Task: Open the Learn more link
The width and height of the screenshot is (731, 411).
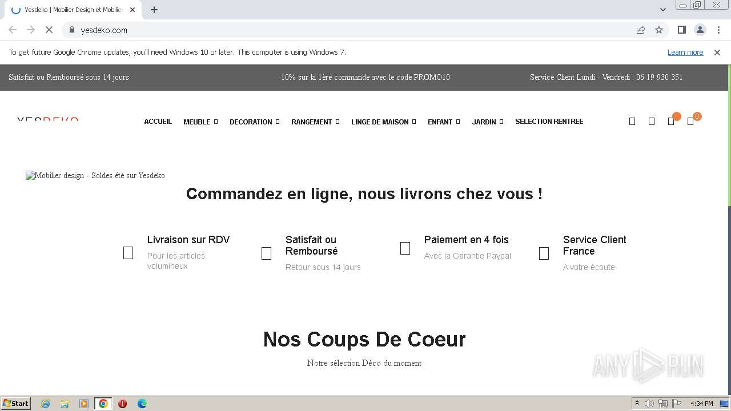Action: (685, 52)
